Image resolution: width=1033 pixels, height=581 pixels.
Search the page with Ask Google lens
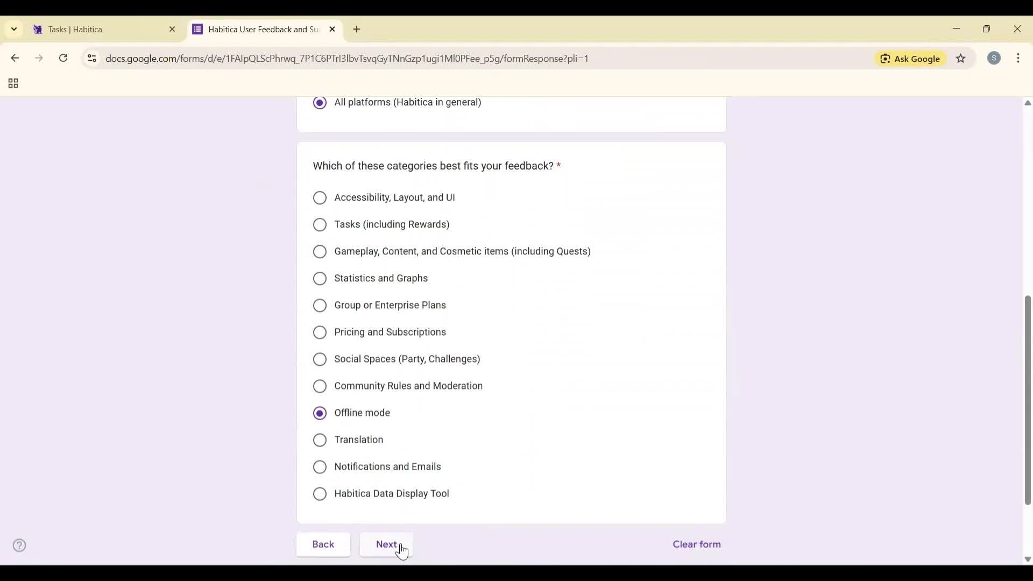point(910,59)
